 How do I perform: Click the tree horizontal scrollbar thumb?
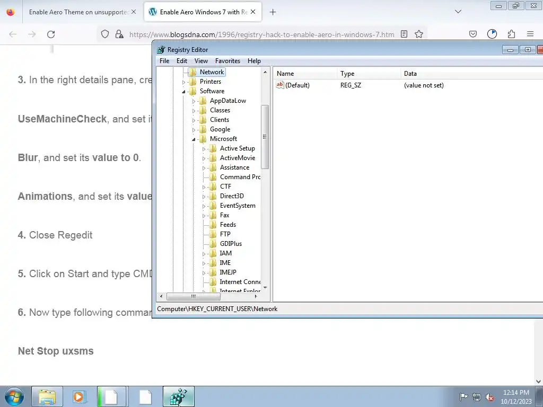tap(193, 296)
